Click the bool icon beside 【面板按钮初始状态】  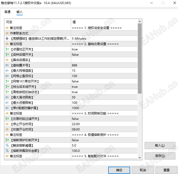(x=7, y=92)
